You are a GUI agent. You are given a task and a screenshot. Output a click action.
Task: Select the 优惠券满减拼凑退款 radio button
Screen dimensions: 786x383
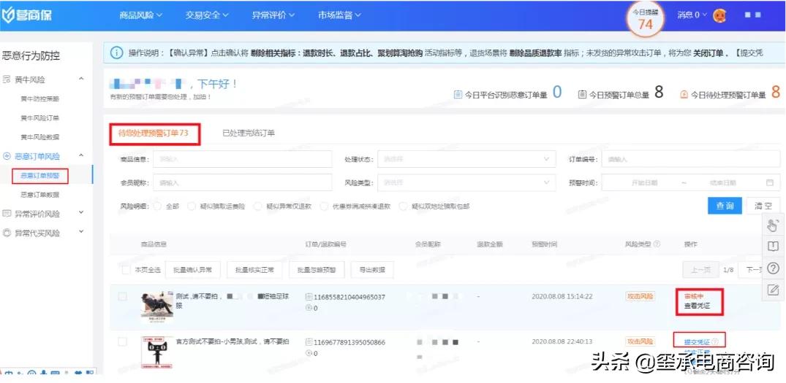tap(324, 206)
